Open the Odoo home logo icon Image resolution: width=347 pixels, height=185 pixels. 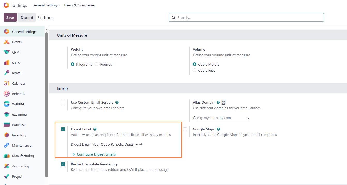[x=6, y=5]
